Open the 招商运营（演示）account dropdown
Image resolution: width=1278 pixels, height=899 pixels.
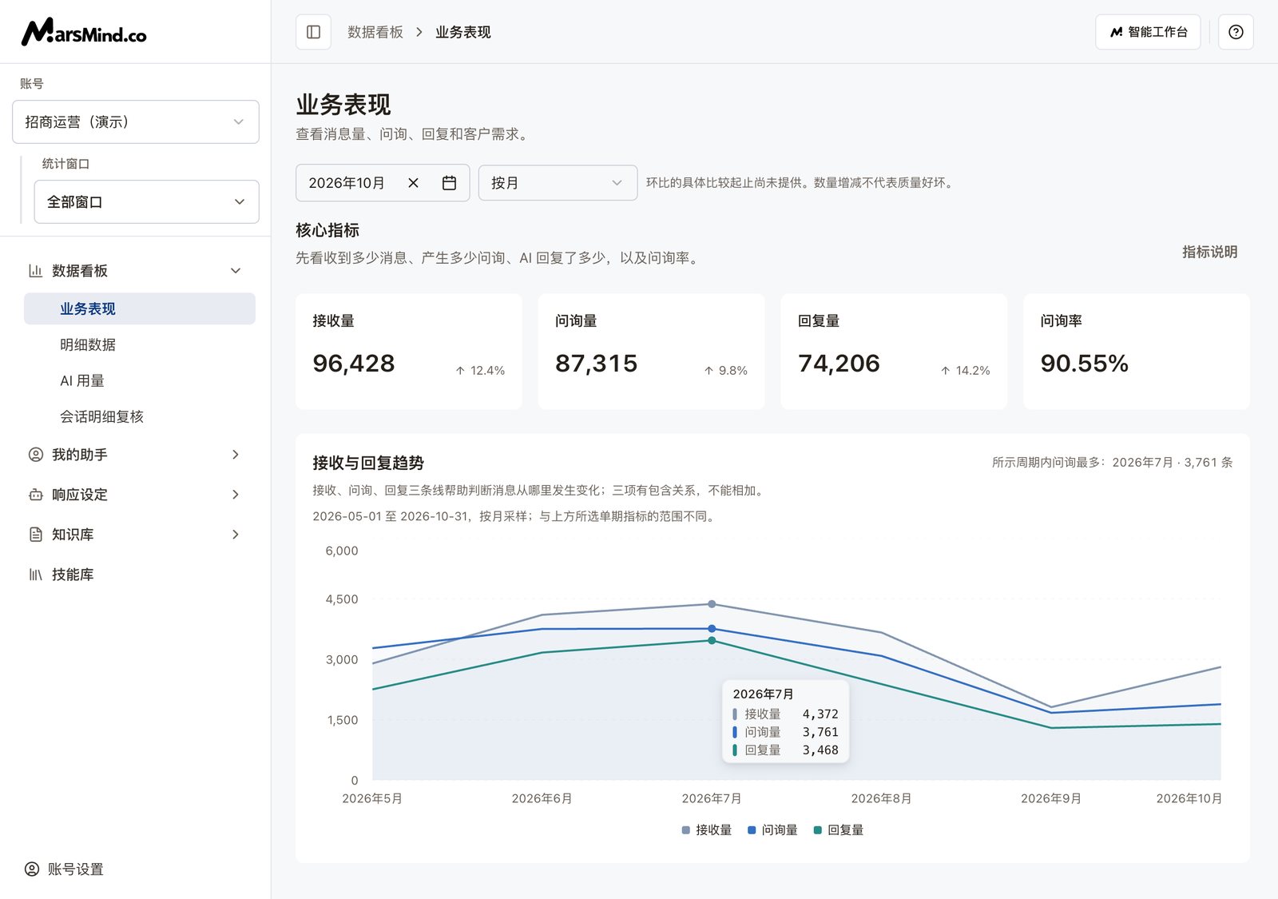pyautogui.click(x=136, y=121)
